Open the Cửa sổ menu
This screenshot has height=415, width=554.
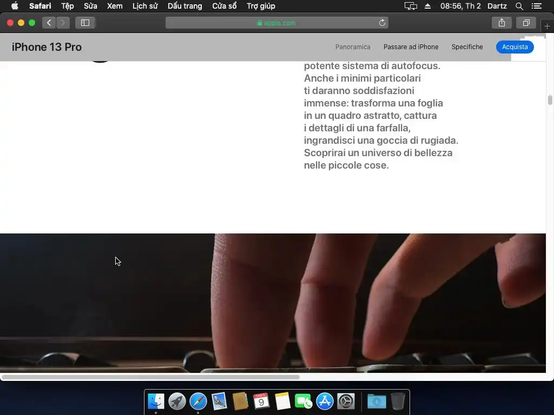tap(225, 6)
